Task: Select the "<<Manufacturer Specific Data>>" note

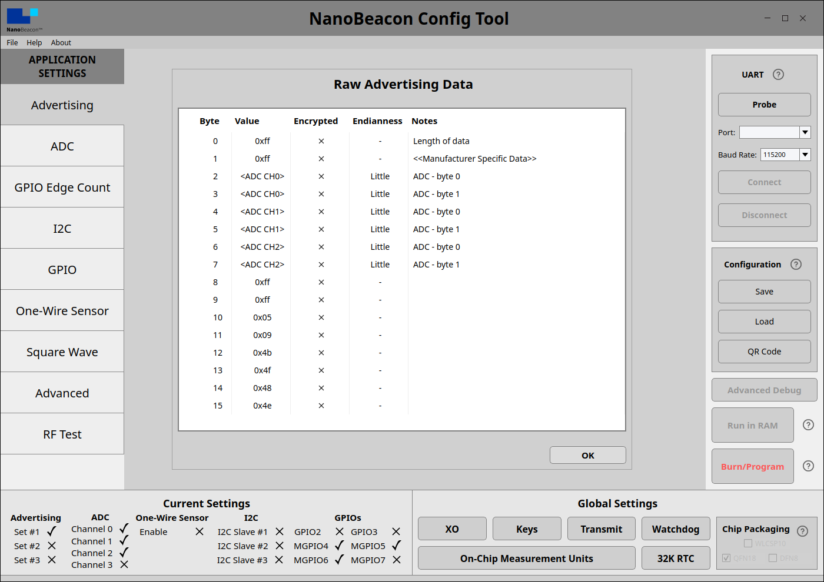Action: point(475,159)
